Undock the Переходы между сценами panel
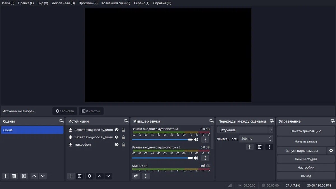Screen dimensions: 336x189 point(272,121)
